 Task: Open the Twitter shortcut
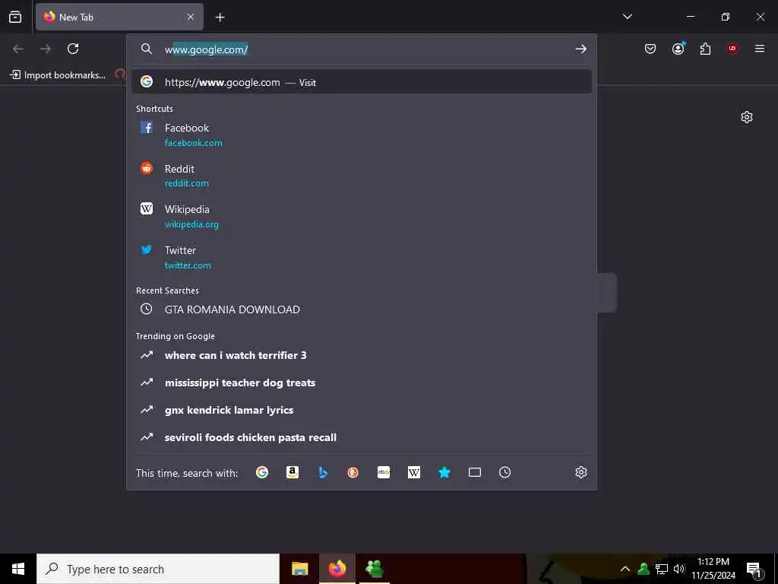(x=362, y=257)
